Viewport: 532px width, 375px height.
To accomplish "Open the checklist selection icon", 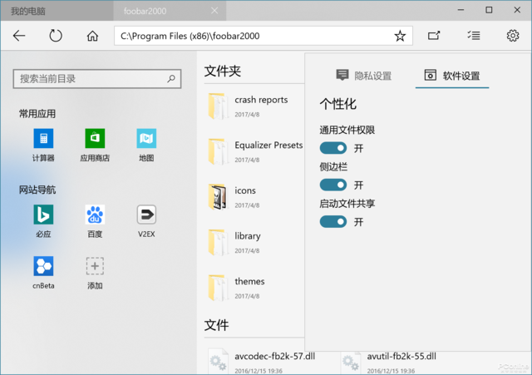I will click(474, 35).
